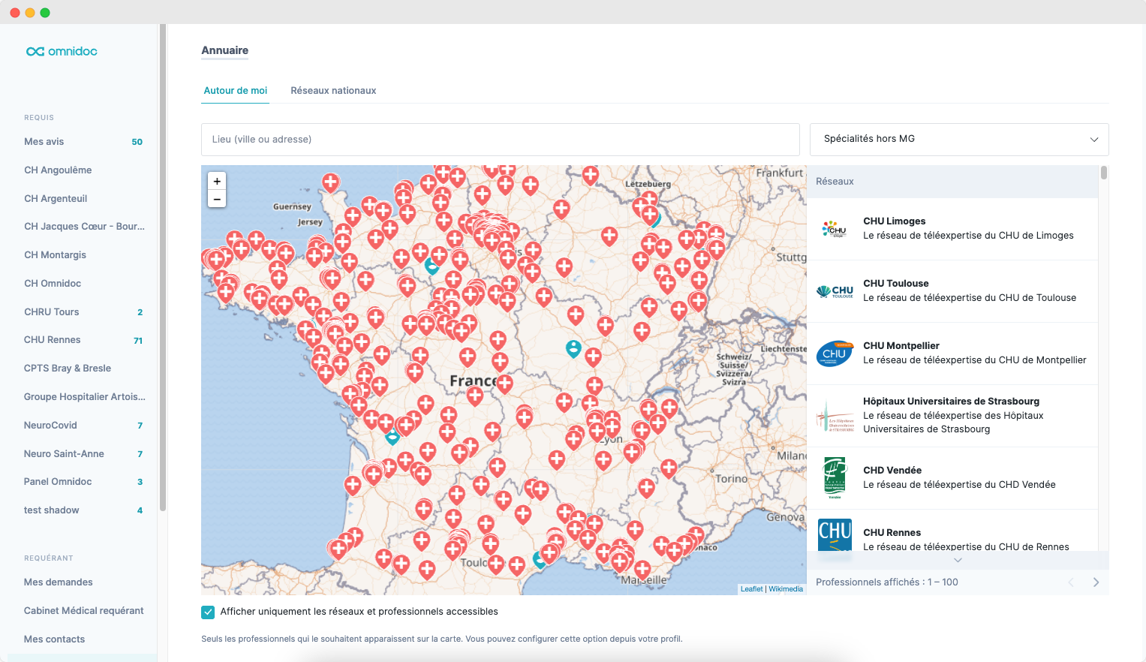Open CHU Rennes in sidebar
The height and width of the screenshot is (662, 1146).
[52, 340]
